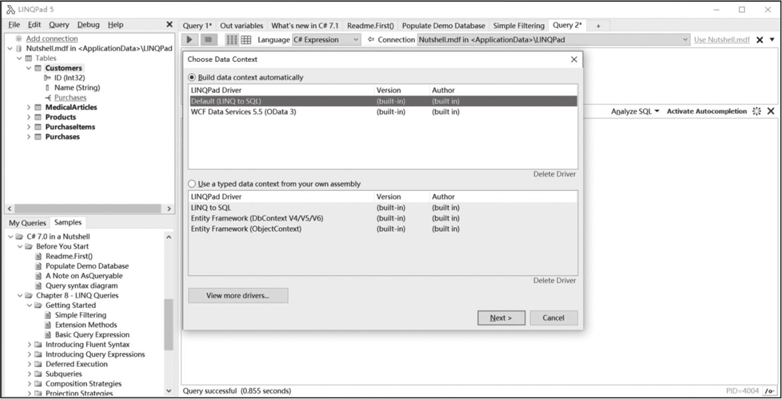The height and width of the screenshot is (399, 782).
Task: Open the Language dropdown
Action: (x=327, y=40)
